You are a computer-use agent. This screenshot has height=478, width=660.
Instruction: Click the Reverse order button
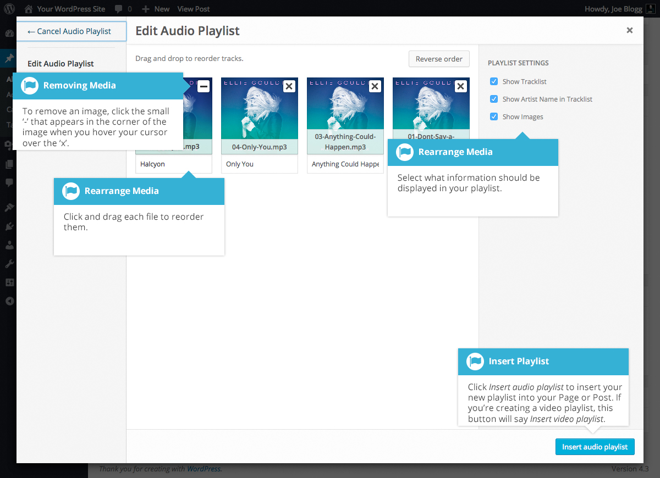439,59
